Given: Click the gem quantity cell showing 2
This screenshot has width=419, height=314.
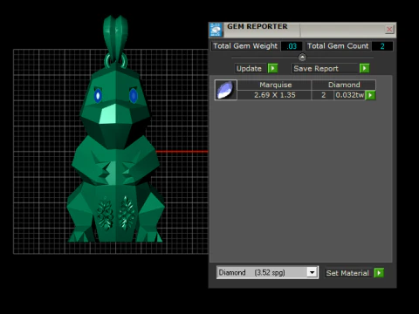Looking at the screenshot, I should 323,95.
